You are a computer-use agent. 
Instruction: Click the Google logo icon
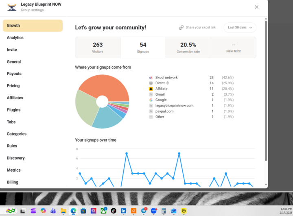click(x=151, y=100)
